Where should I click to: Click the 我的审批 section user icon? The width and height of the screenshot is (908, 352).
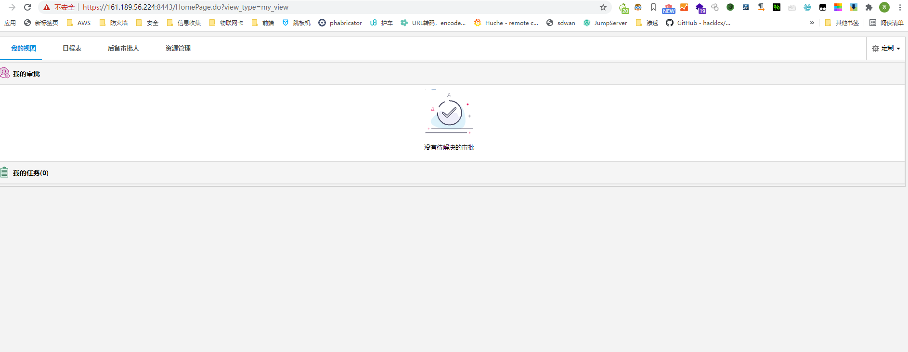click(x=5, y=73)
